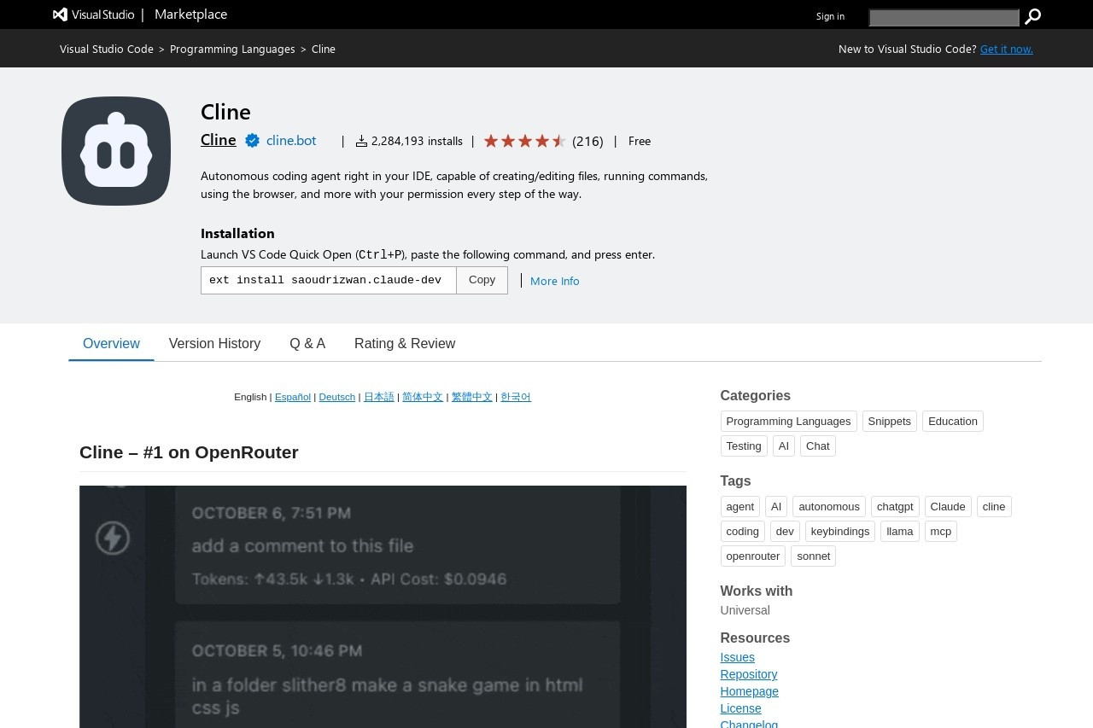Click the autonomous tag
Viewport: 1093px width, 728px height.
pos(829,507)
